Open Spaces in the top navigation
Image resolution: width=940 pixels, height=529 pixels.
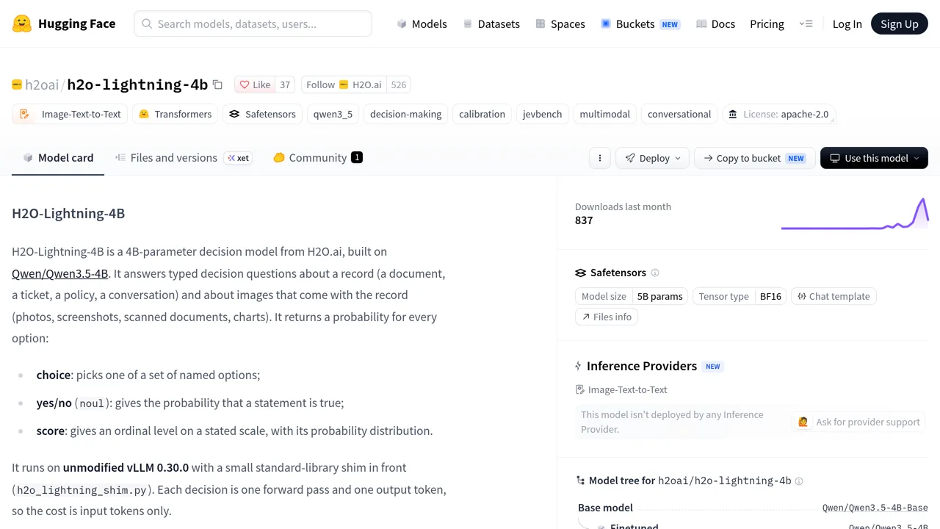coord(560,24)
